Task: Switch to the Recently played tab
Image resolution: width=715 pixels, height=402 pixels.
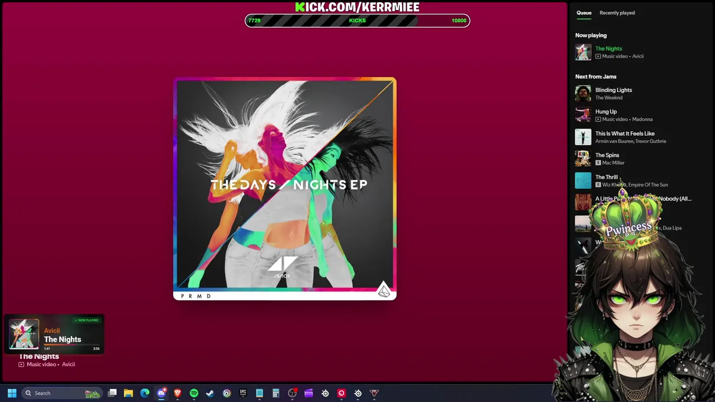Action: tap(617, 13)
